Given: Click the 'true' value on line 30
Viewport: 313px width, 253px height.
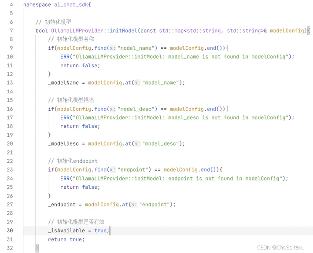Looking at the screenshot, I should (x=100, y=231).
